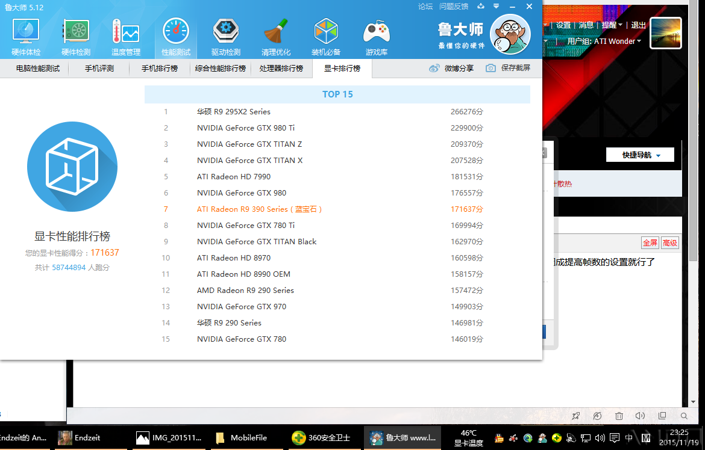Viewport: 705px width, 450px height.
Task: Open 设置 settings in browser page
Action: tap(563, 25)
